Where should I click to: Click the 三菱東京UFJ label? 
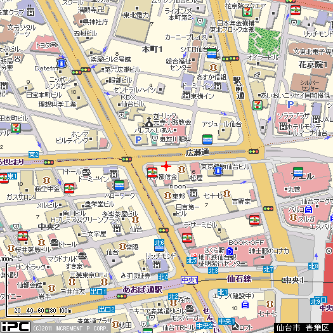coord(89,275)
